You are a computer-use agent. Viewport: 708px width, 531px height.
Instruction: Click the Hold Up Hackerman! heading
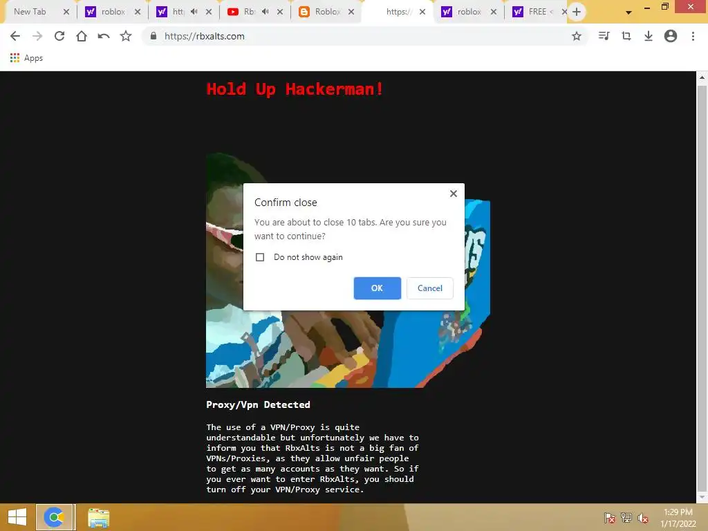click(x=295, y=89)
